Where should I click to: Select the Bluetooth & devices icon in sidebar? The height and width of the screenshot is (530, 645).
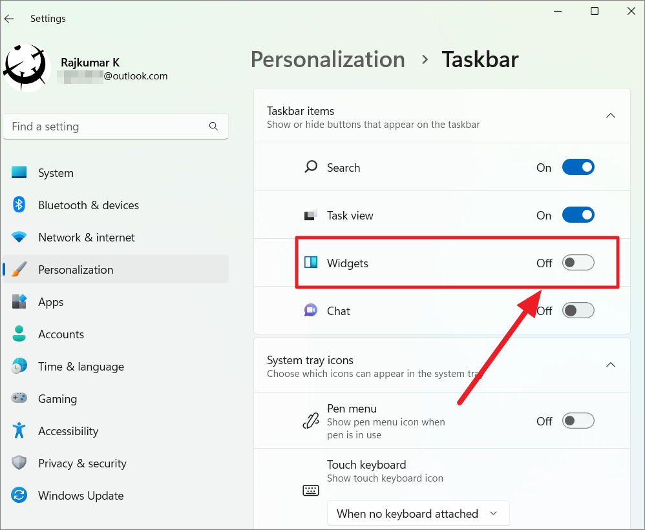point(19,205)
